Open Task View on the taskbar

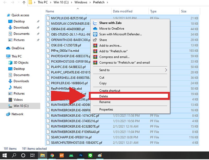[32, 155]
